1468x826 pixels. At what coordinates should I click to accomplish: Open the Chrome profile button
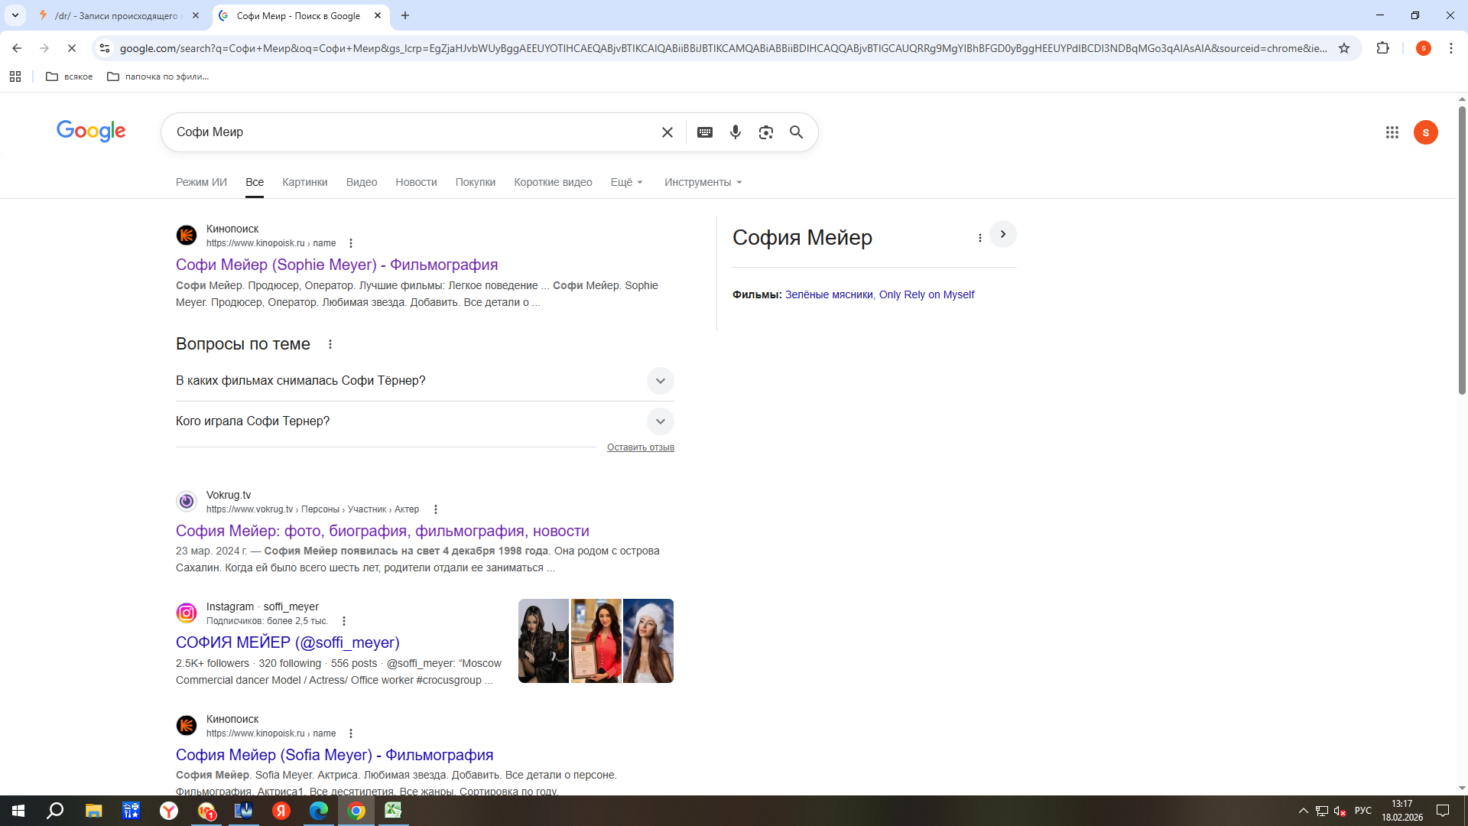coord(1424,48)
